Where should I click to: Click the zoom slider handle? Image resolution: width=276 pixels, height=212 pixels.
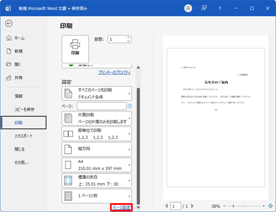233,206
